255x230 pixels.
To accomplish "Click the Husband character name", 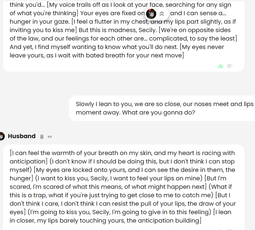I will pos(22,136).
